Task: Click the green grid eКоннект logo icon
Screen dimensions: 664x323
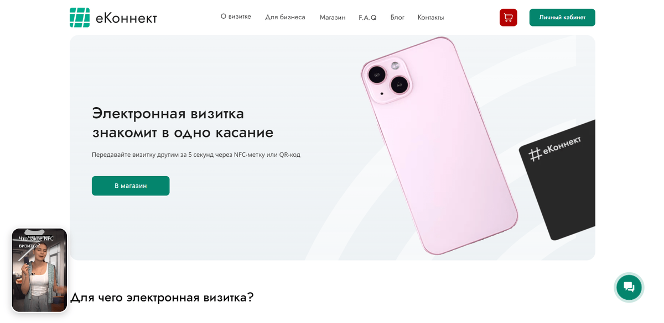Action: point(80,18)
